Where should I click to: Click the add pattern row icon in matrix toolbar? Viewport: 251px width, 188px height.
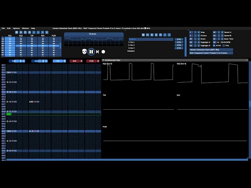click(16, 32)
